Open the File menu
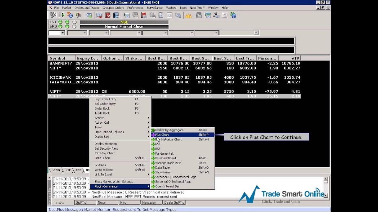The width and height of the screenshot is (378, 212). tap(56, 8)
